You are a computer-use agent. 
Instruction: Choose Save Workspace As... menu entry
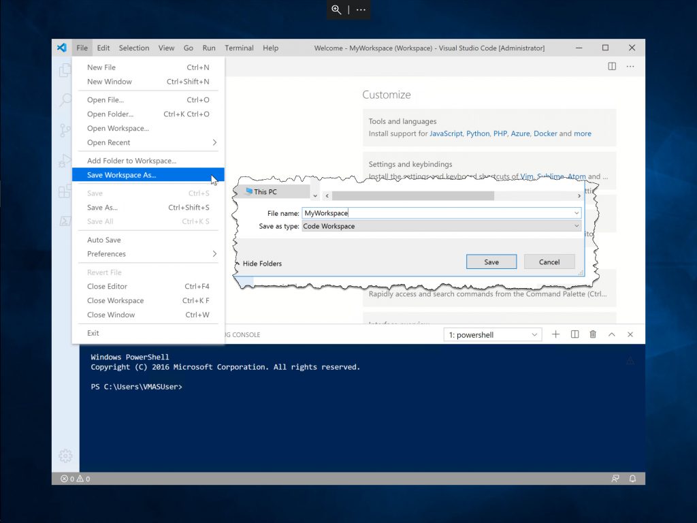coord(148,175)
